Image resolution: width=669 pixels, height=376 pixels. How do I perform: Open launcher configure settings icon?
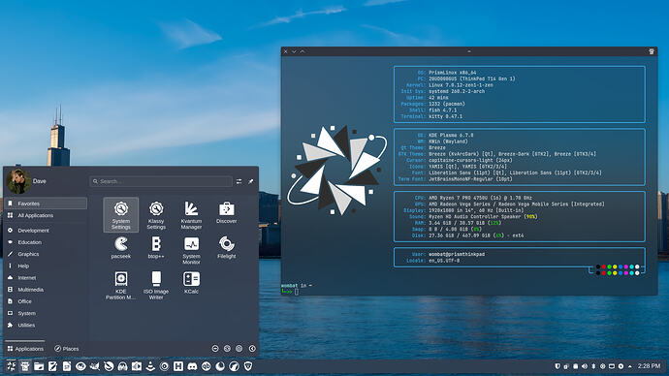(239, 181)
